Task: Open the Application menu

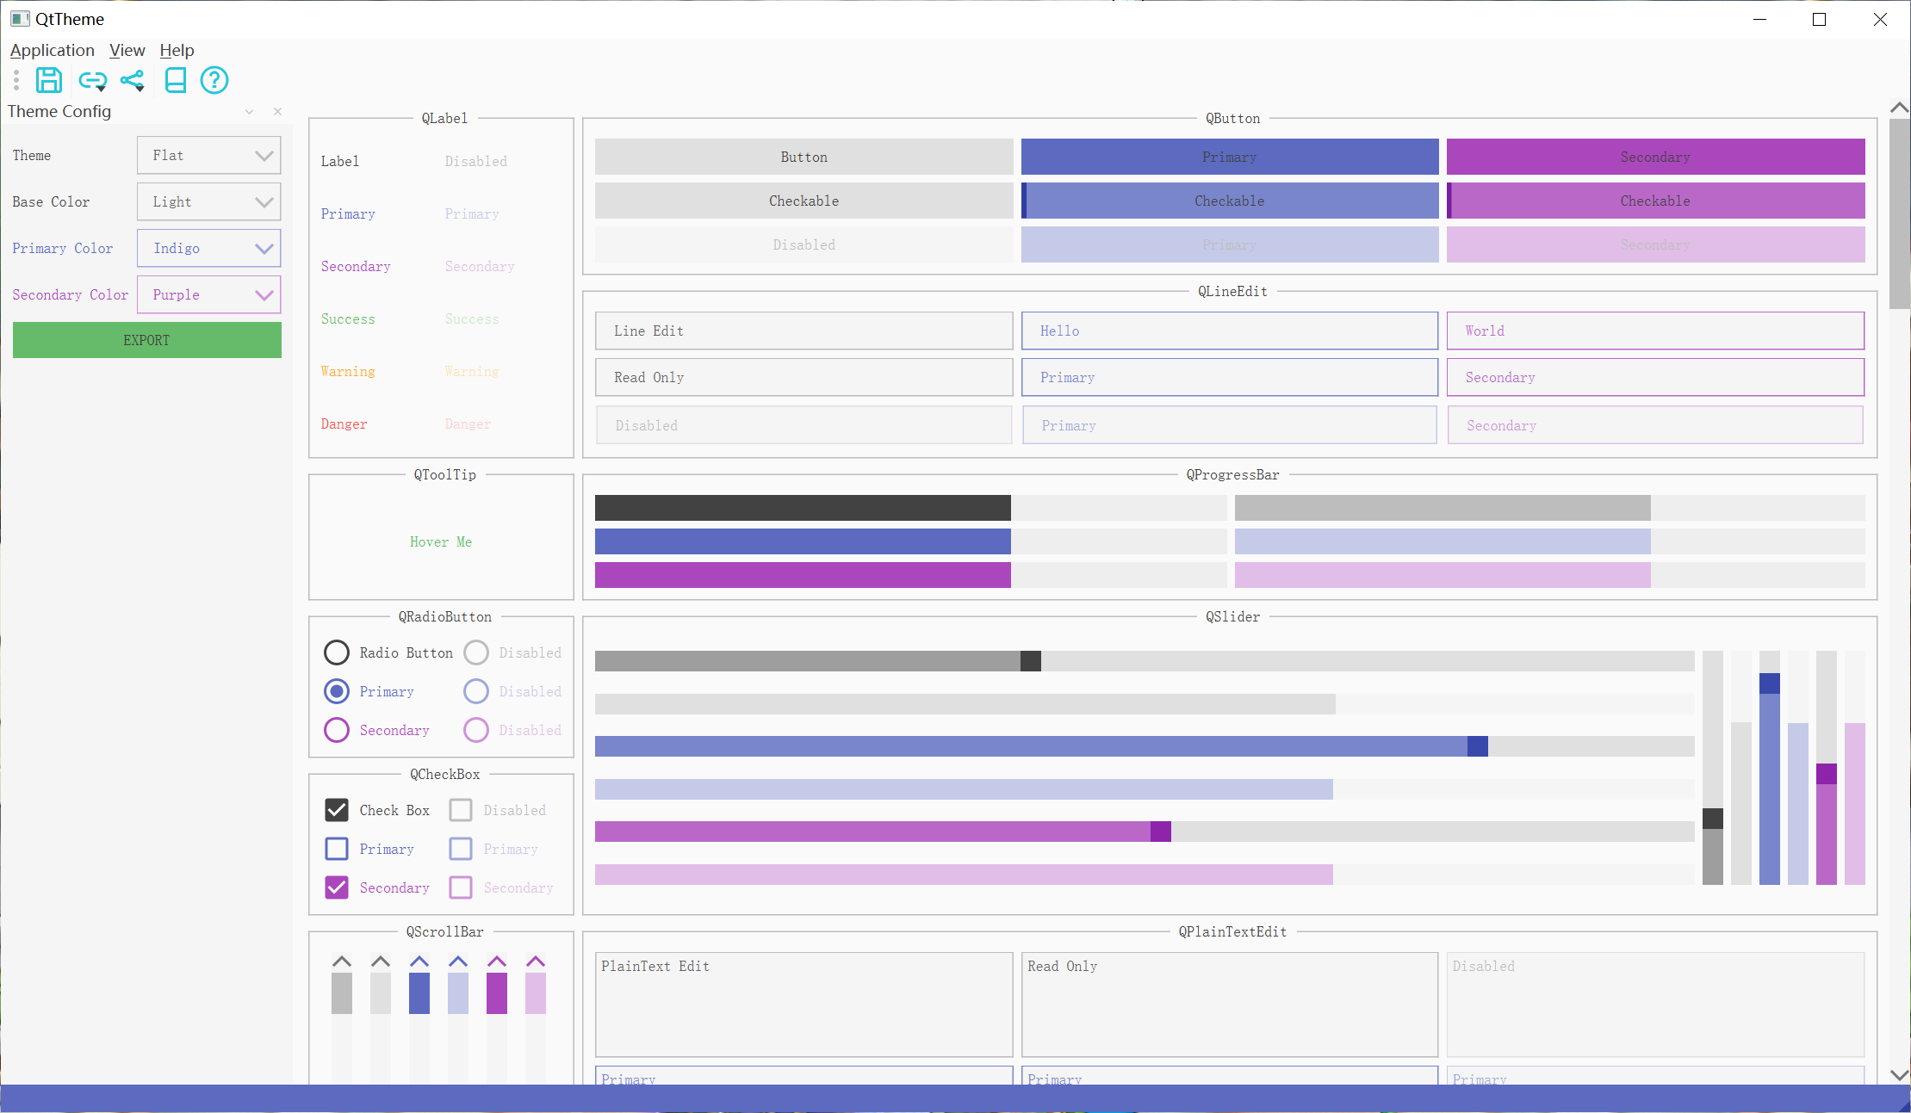Action: coord(52,50)
